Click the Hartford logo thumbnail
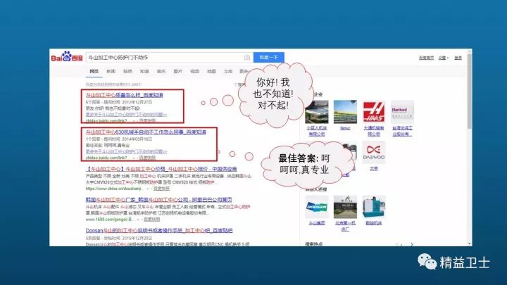This screenshot has height=285, width=507. 402,112
